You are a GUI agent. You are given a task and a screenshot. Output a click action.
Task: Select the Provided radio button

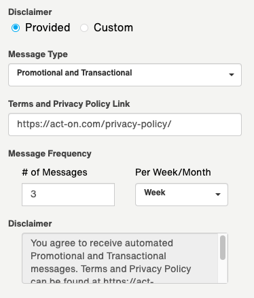[16, 28]
